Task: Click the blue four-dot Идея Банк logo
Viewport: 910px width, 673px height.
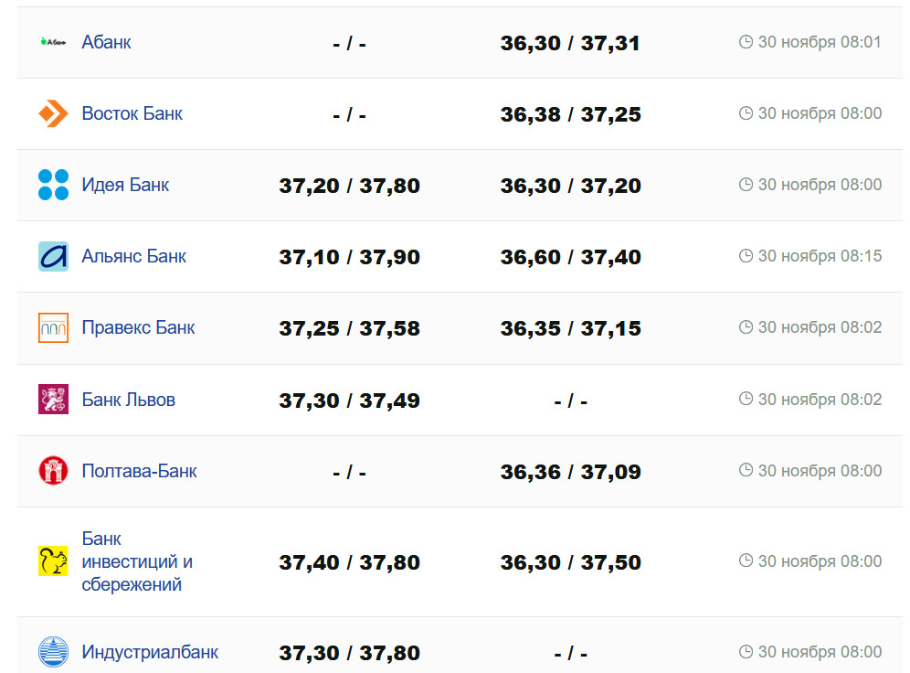Action: pyautogui.click(x=53, y=185)
